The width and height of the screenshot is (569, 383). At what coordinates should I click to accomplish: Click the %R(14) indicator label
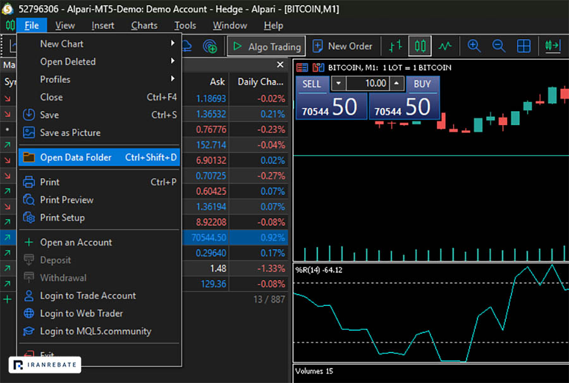319,270
